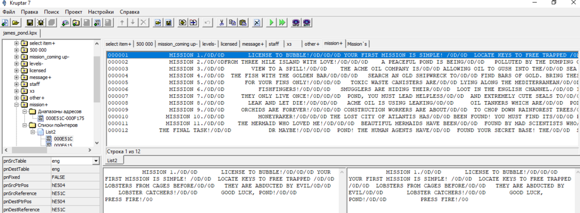Collapse the 'Списки пойнтеров' folder node
Image resolution: width=580 pixels, height=213 pixels.
pos(25,125)
